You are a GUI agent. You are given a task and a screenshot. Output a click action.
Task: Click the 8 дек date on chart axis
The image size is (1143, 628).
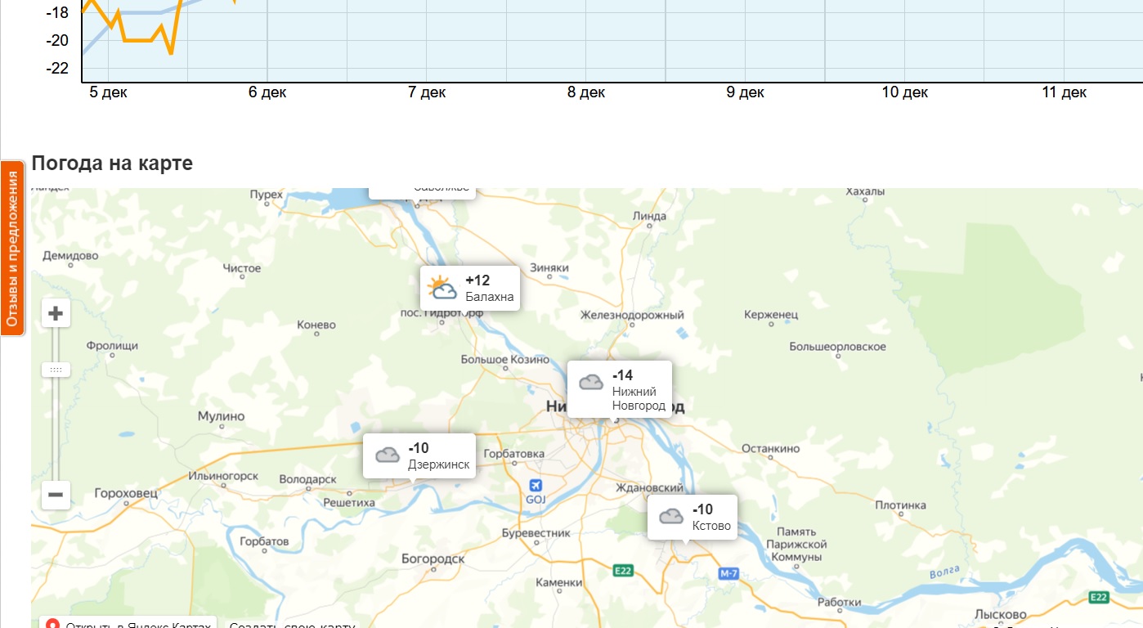click(586, 92)
